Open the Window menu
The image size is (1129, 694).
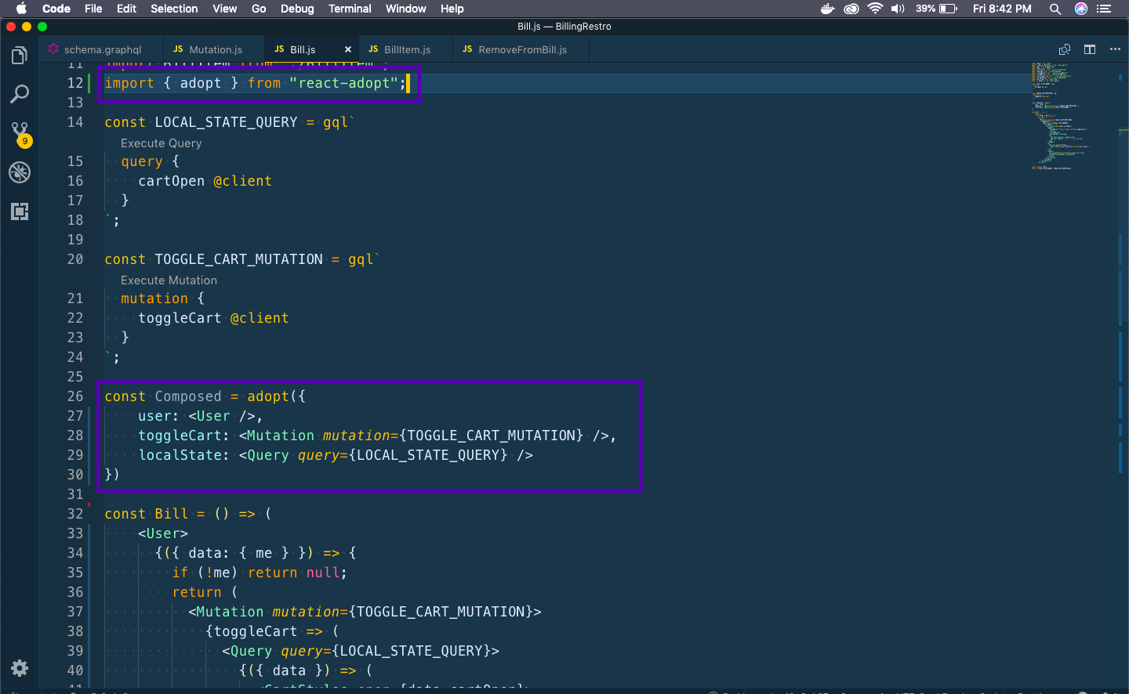(405, 9)
